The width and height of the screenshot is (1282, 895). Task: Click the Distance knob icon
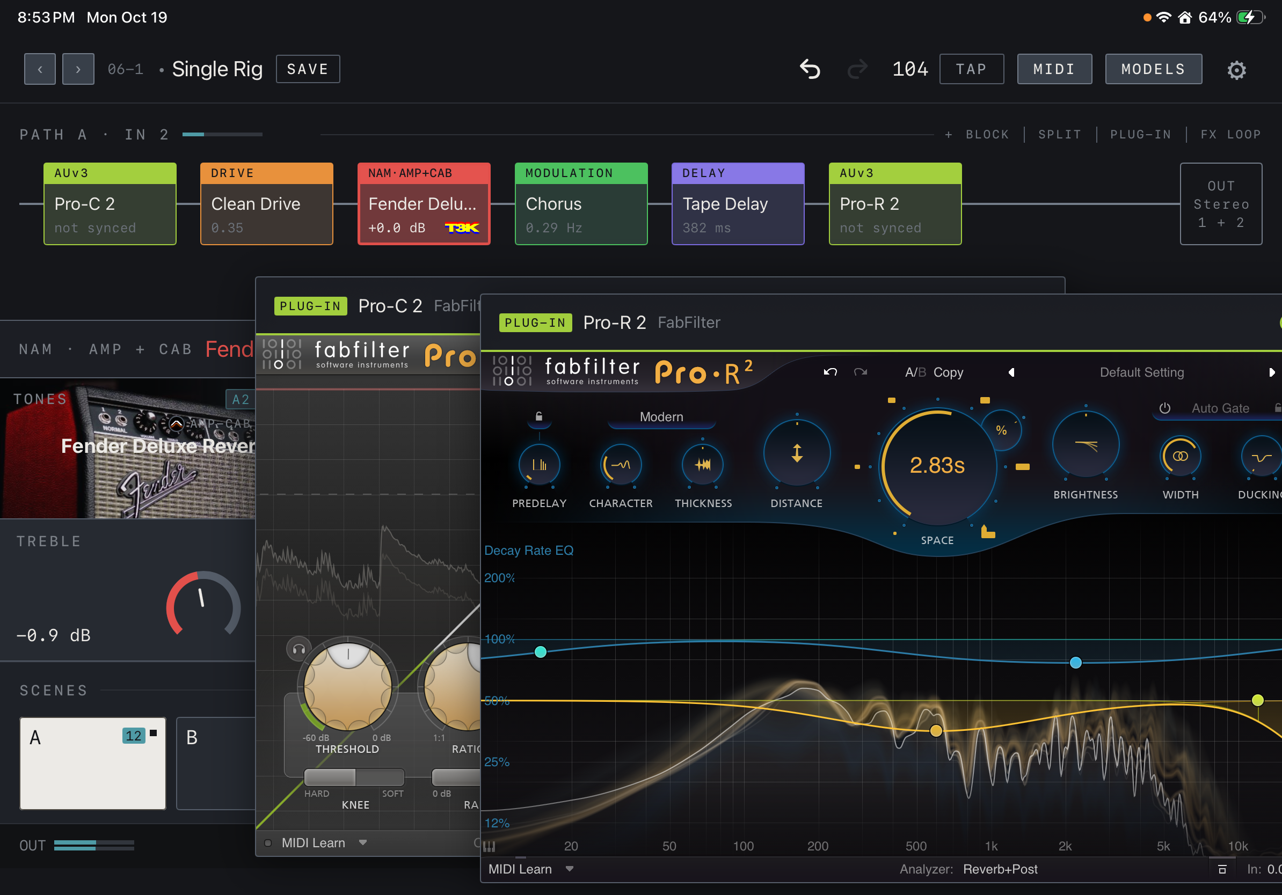[797, 453]
